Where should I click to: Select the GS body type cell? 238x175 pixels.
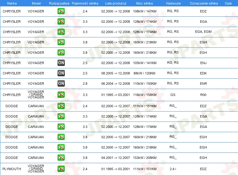[173, 95]
